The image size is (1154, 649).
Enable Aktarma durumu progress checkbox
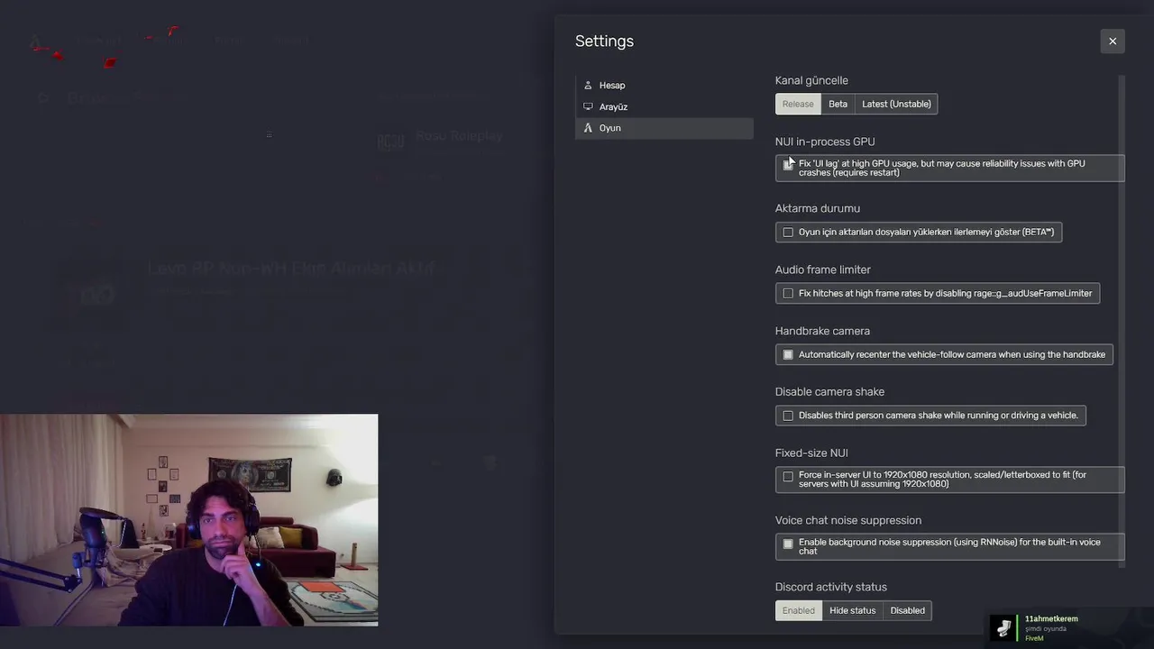tap(788, 233)
